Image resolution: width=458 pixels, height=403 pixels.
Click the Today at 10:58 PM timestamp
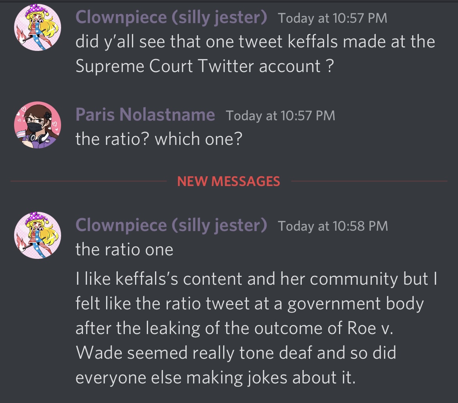point(333,226)
